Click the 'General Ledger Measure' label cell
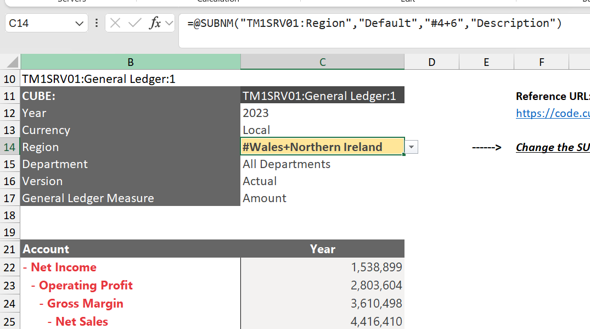Image resolution: width=590 pixels, height=329 pixels. (x=131, y=198)
